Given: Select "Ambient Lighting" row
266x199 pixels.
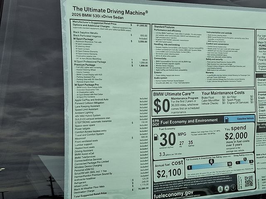Looking at the screenshot, I should coord(84,112).
